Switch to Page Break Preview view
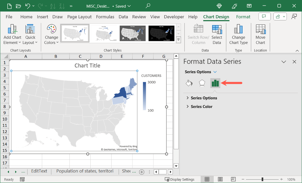Viewport: 302px width, 183px height. tap(233, 179)
